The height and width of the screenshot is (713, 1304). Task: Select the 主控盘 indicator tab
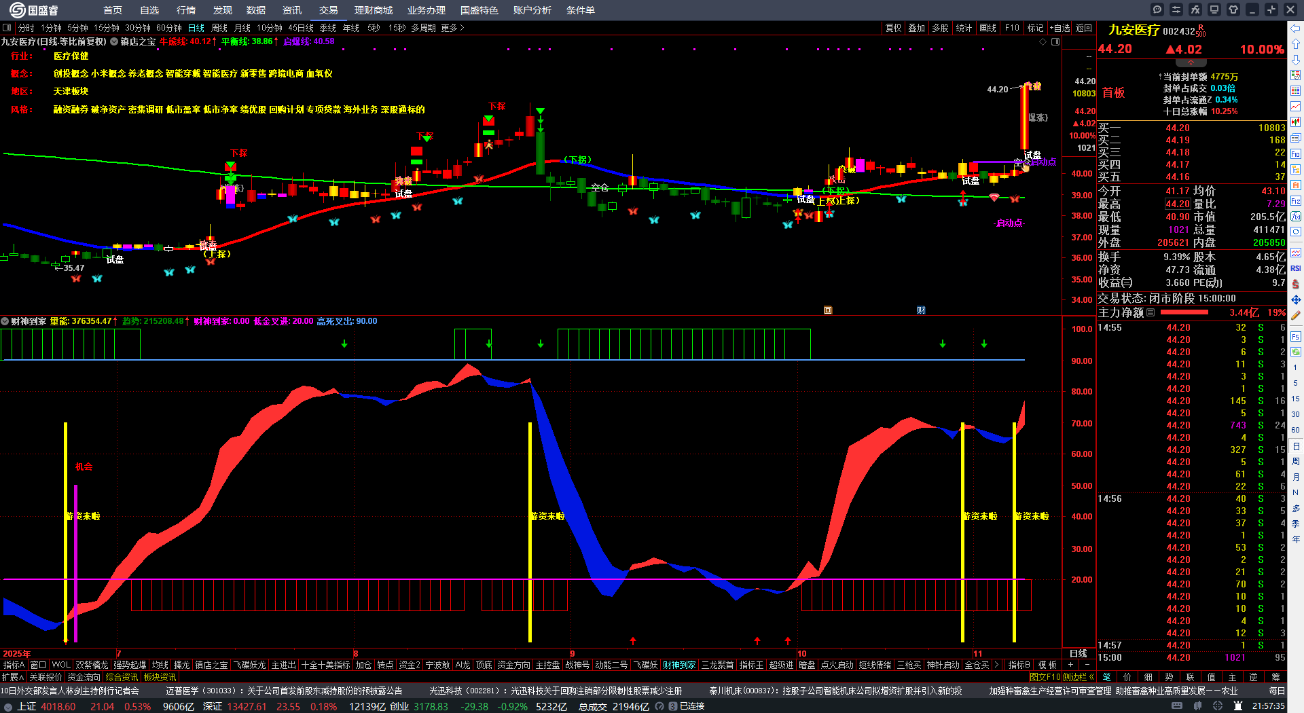547,665
